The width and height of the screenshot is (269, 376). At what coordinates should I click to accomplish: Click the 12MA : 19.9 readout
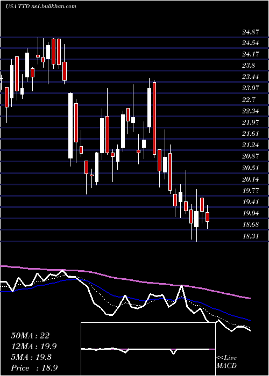(x=34, y=346)
